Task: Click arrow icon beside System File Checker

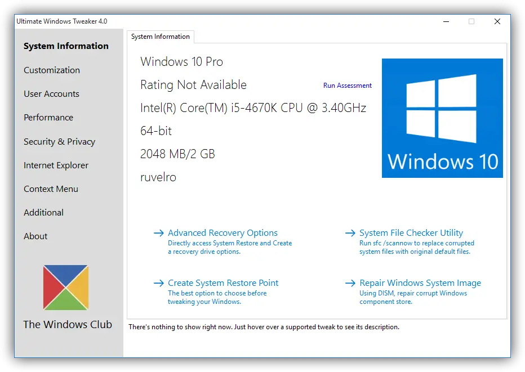Action: coord(350,233)
